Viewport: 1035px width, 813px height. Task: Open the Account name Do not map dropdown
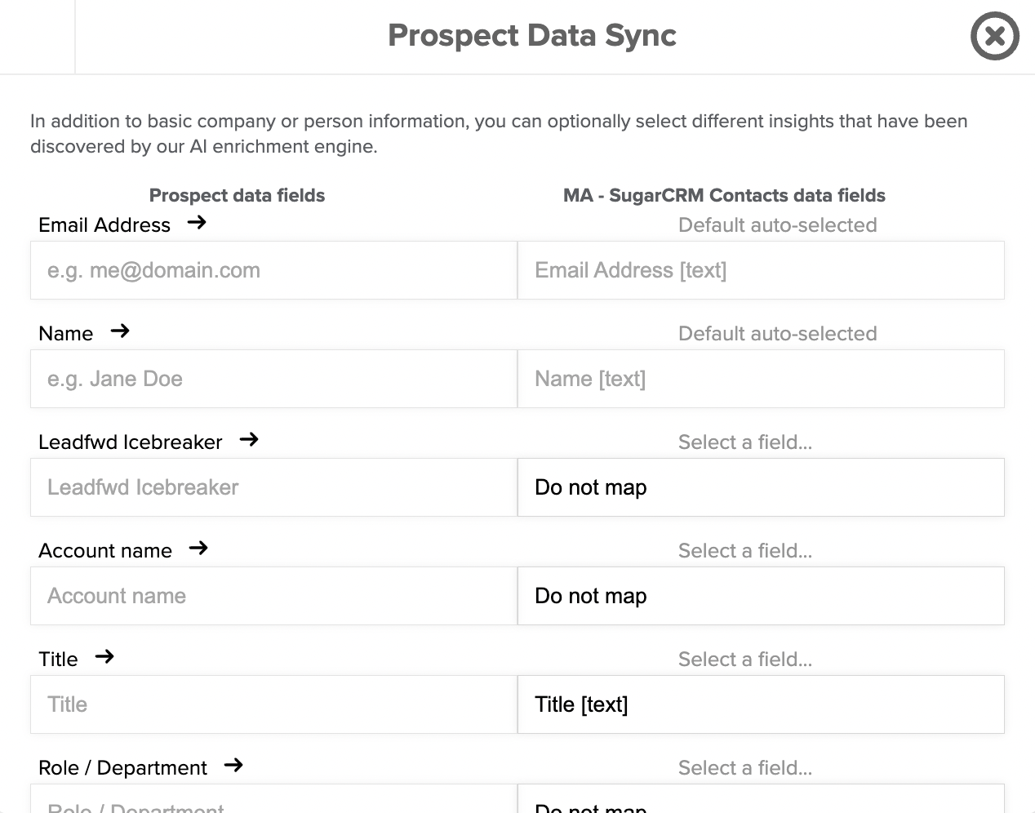(x=761, y=596)
